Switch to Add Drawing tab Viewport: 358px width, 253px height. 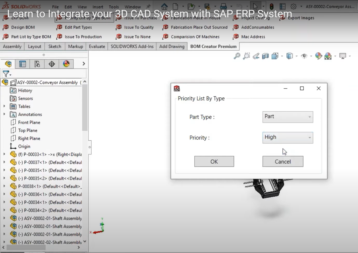172,46
